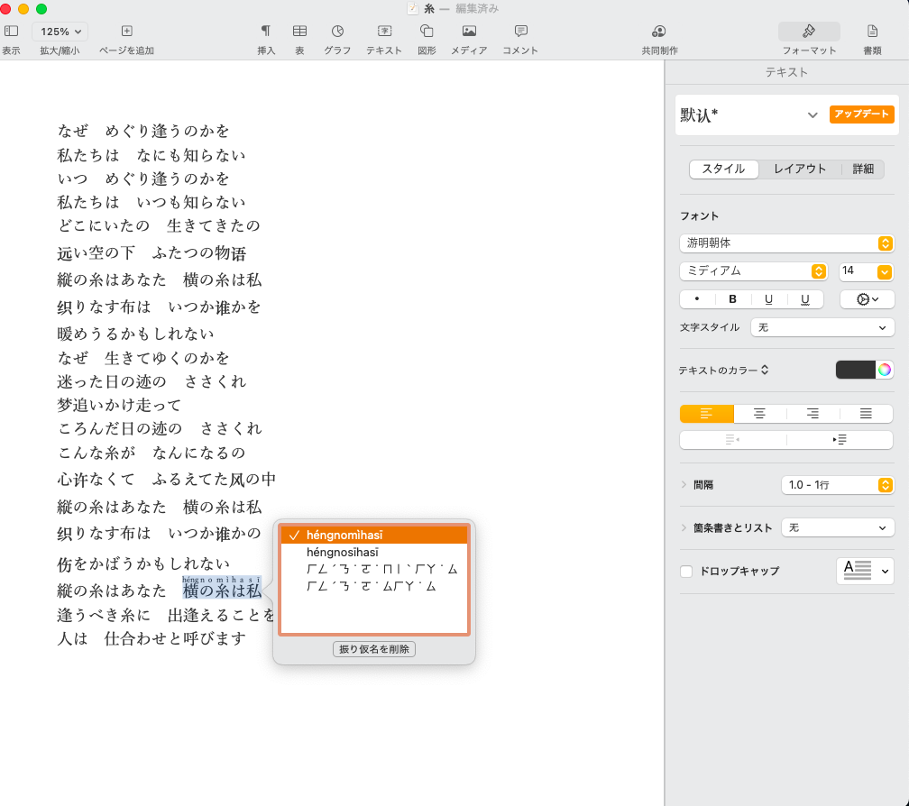Open the text color wheel swatch

885,370
